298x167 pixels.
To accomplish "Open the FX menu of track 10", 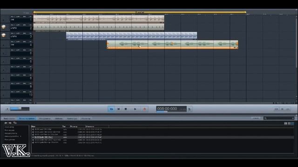I will pyautogui.click(x=31, y=92).
